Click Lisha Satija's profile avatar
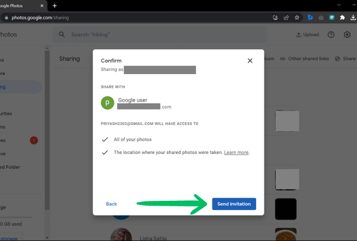This screenshot has width=357, height=241. click(121, 235)
